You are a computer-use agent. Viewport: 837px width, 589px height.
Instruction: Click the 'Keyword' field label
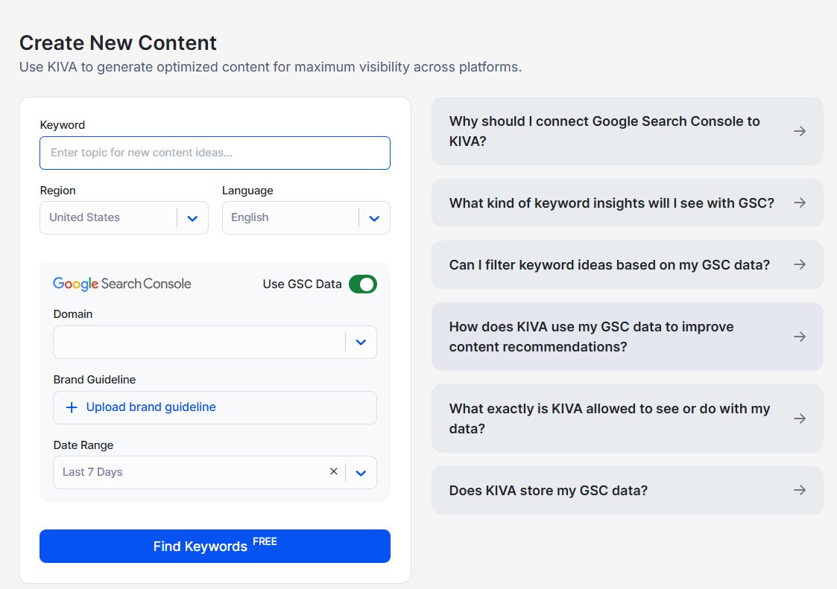[x=63, y=125]
